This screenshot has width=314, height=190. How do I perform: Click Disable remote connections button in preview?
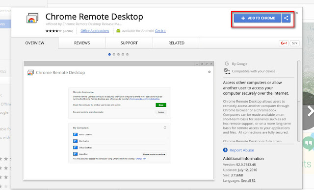(x=154, y=154)
